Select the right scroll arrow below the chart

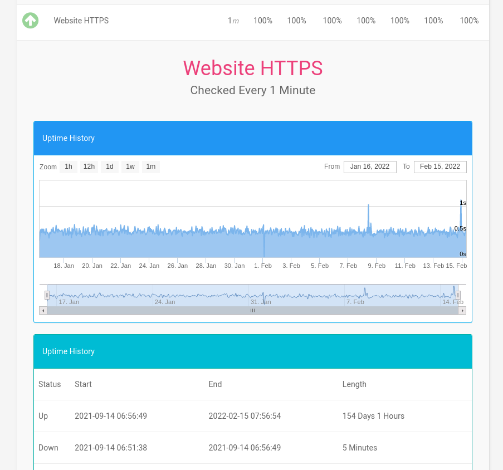tap(463, 310)
